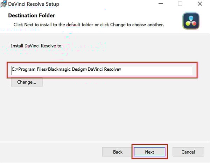This screenshot has width=210, height=163.
Task: Go back with the Back button
Action: tap(118, 152)
